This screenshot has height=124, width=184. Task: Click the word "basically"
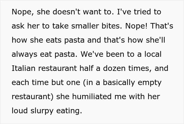click(x=119, y=83)
